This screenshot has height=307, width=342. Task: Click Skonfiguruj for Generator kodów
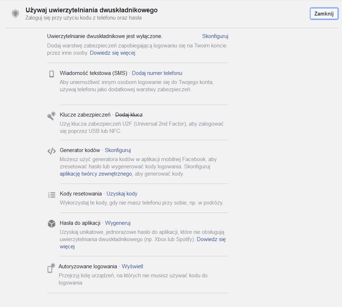point(118,150)
